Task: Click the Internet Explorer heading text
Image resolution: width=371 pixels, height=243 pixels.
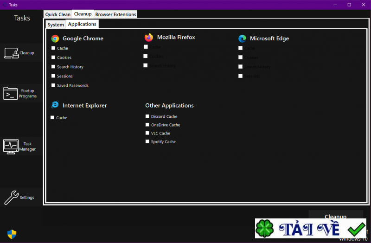Action: click(85, 106)
